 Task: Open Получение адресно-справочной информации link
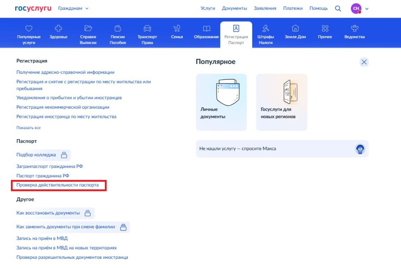(65, 72)
